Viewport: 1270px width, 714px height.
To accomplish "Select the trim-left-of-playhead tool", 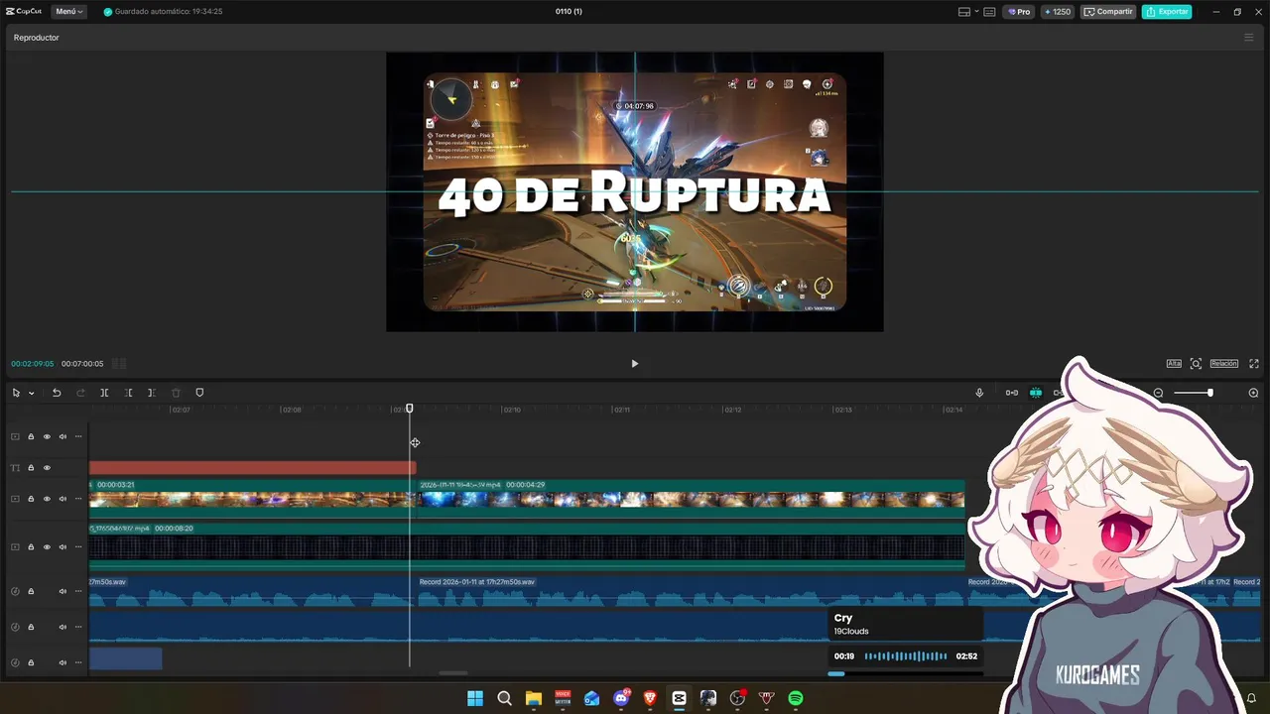I will point(128,393).
